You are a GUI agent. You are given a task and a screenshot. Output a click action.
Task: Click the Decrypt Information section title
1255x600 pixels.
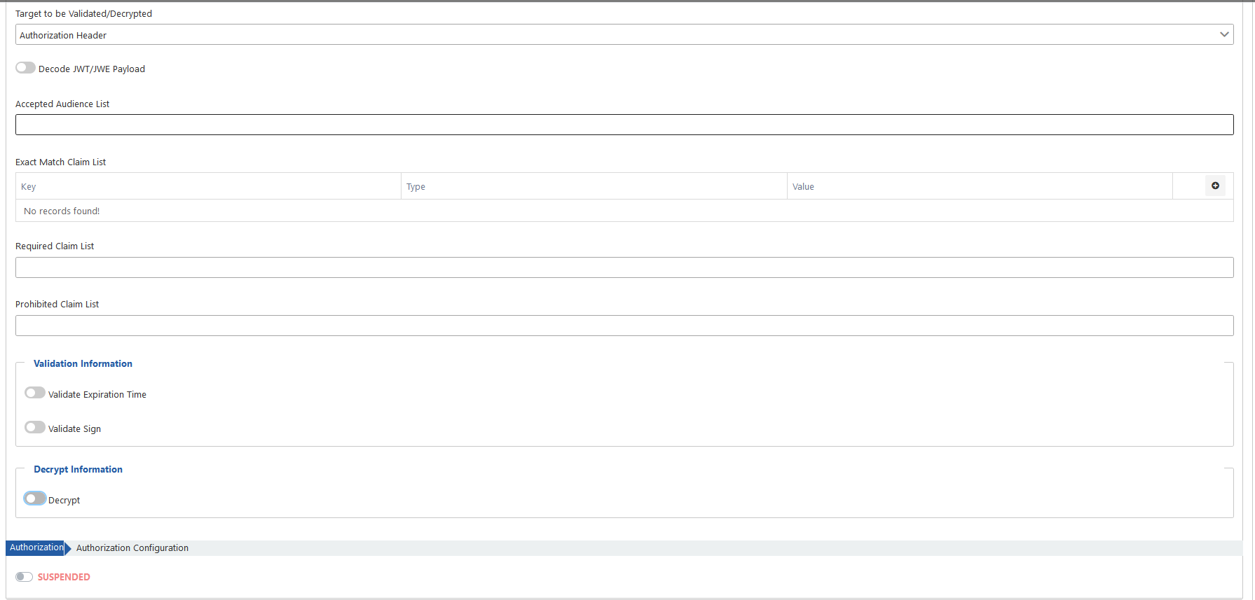click(x=78, y=469)
